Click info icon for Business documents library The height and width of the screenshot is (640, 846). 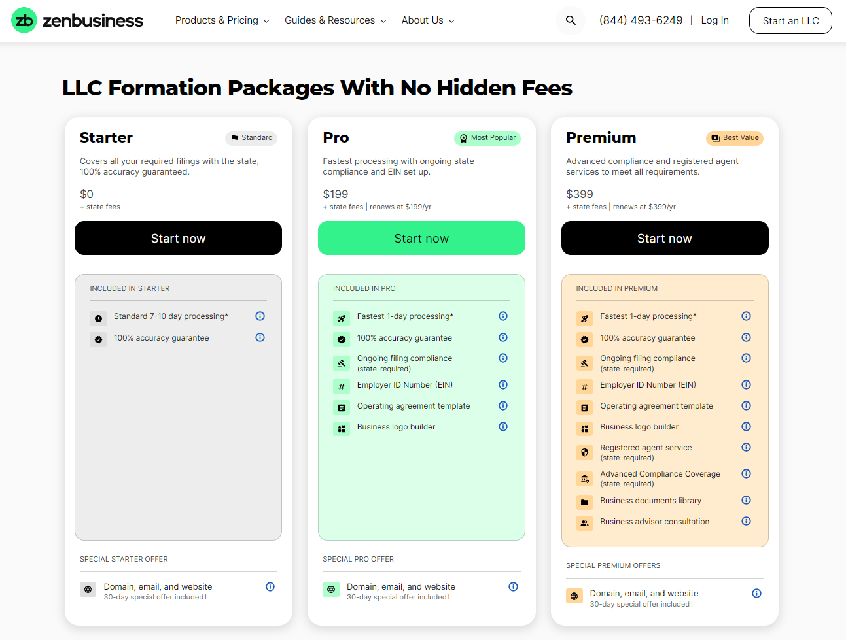pos(746,500)
